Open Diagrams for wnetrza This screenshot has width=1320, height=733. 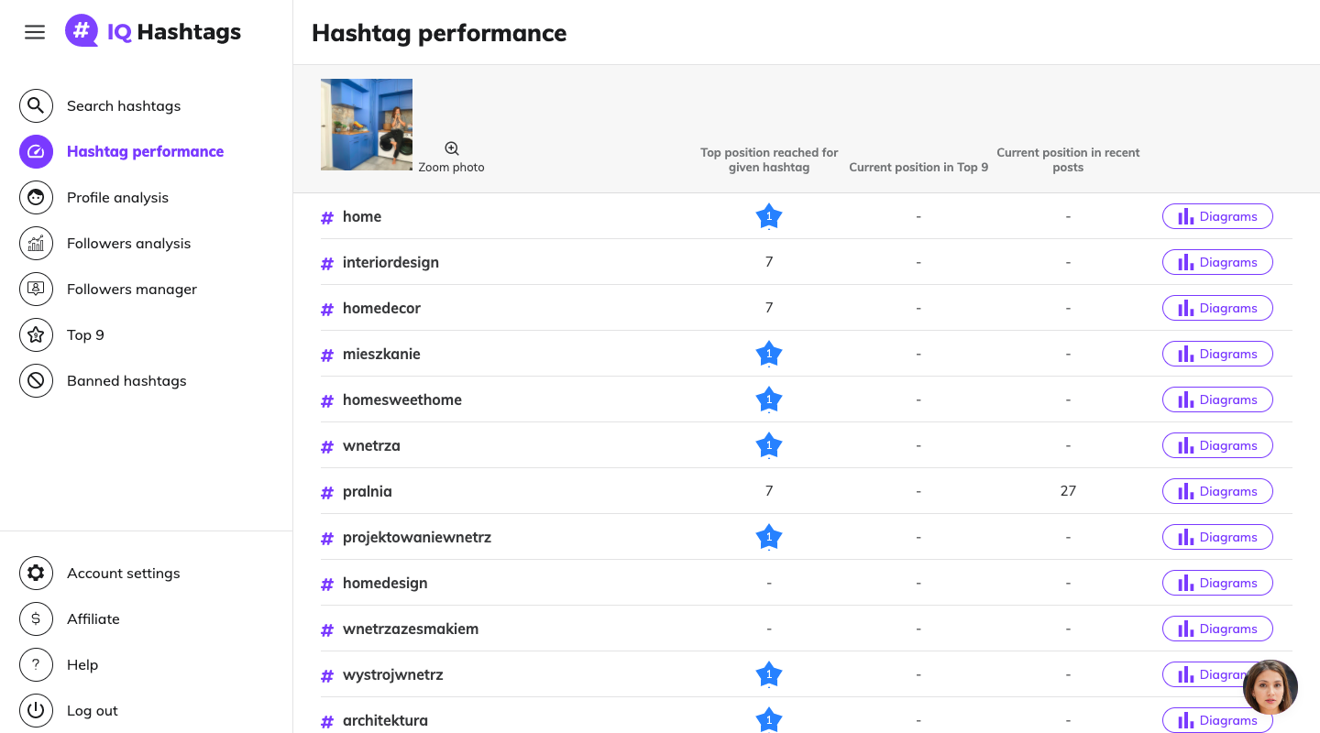click(x=1217, y=445)
